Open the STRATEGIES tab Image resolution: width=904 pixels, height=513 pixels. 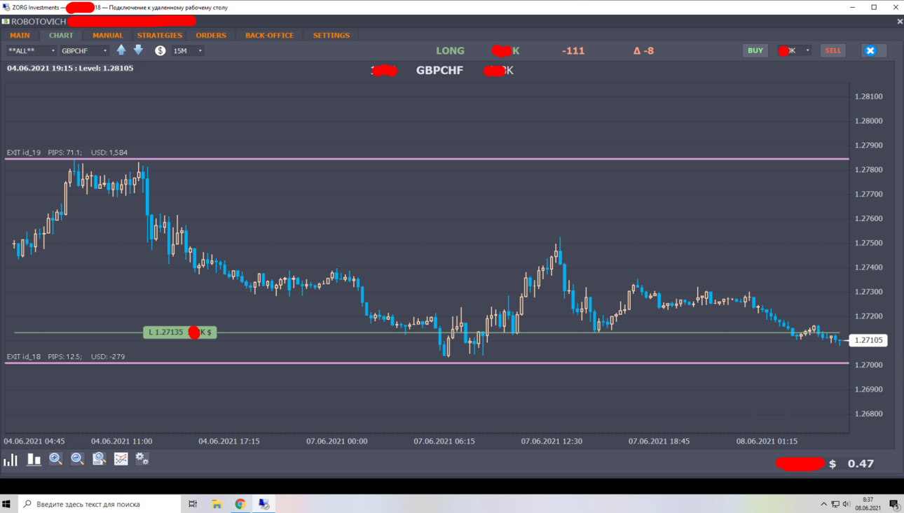(x=160, y=35)
